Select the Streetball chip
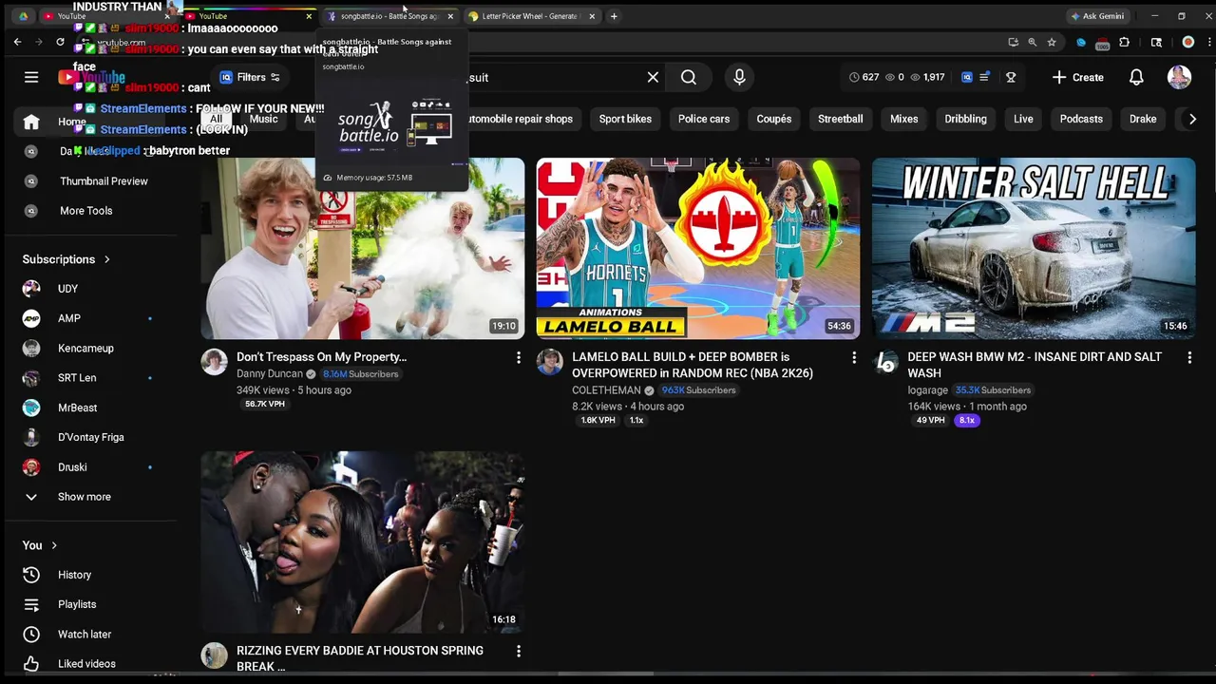The height and width of the screenshot is (684, 1216). tap(841, 119)
